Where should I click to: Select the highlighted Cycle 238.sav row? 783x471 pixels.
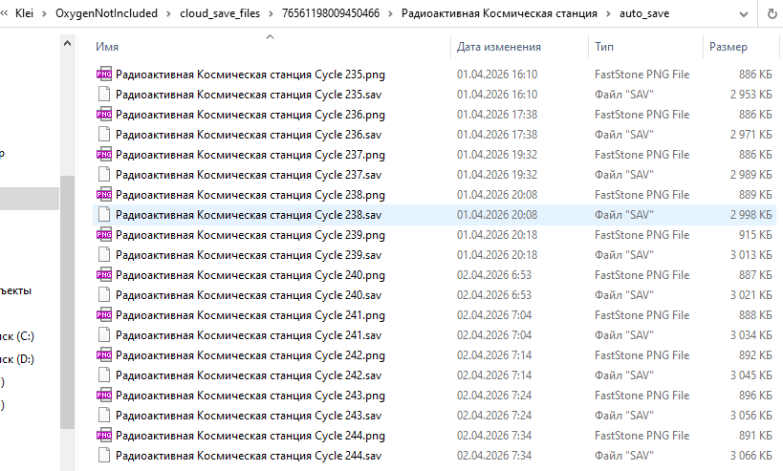434,215
